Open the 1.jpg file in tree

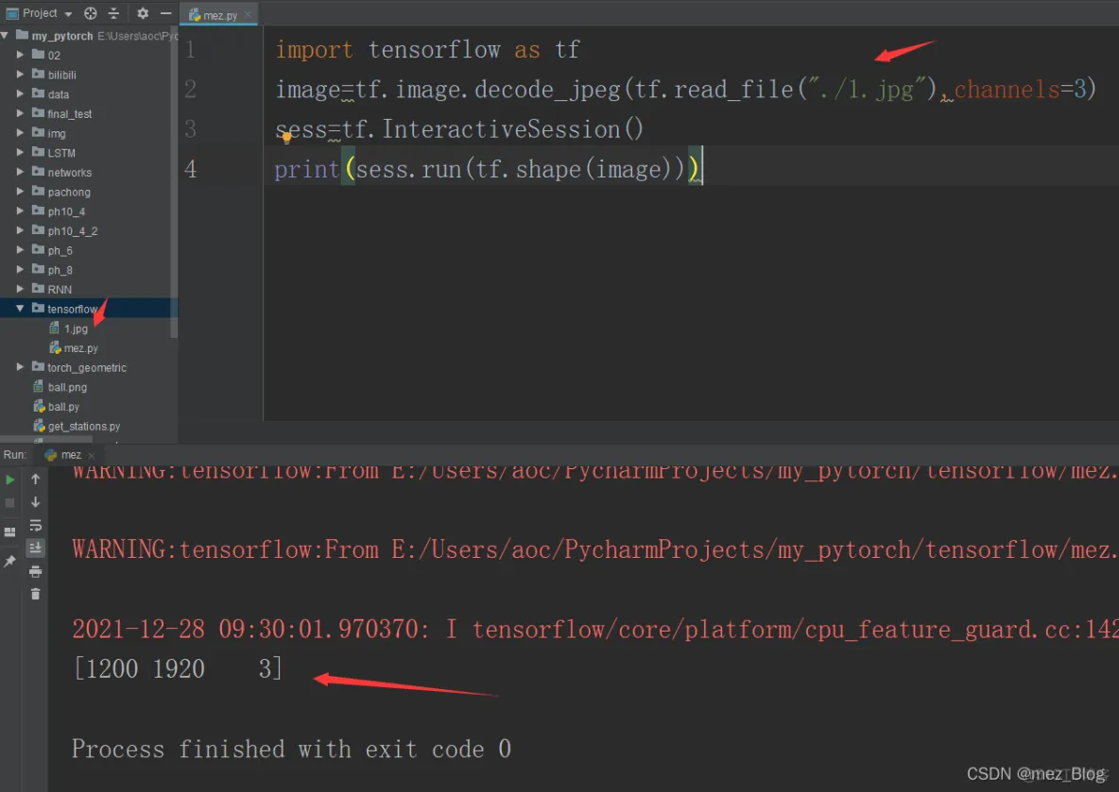click(x=76, y=329)
